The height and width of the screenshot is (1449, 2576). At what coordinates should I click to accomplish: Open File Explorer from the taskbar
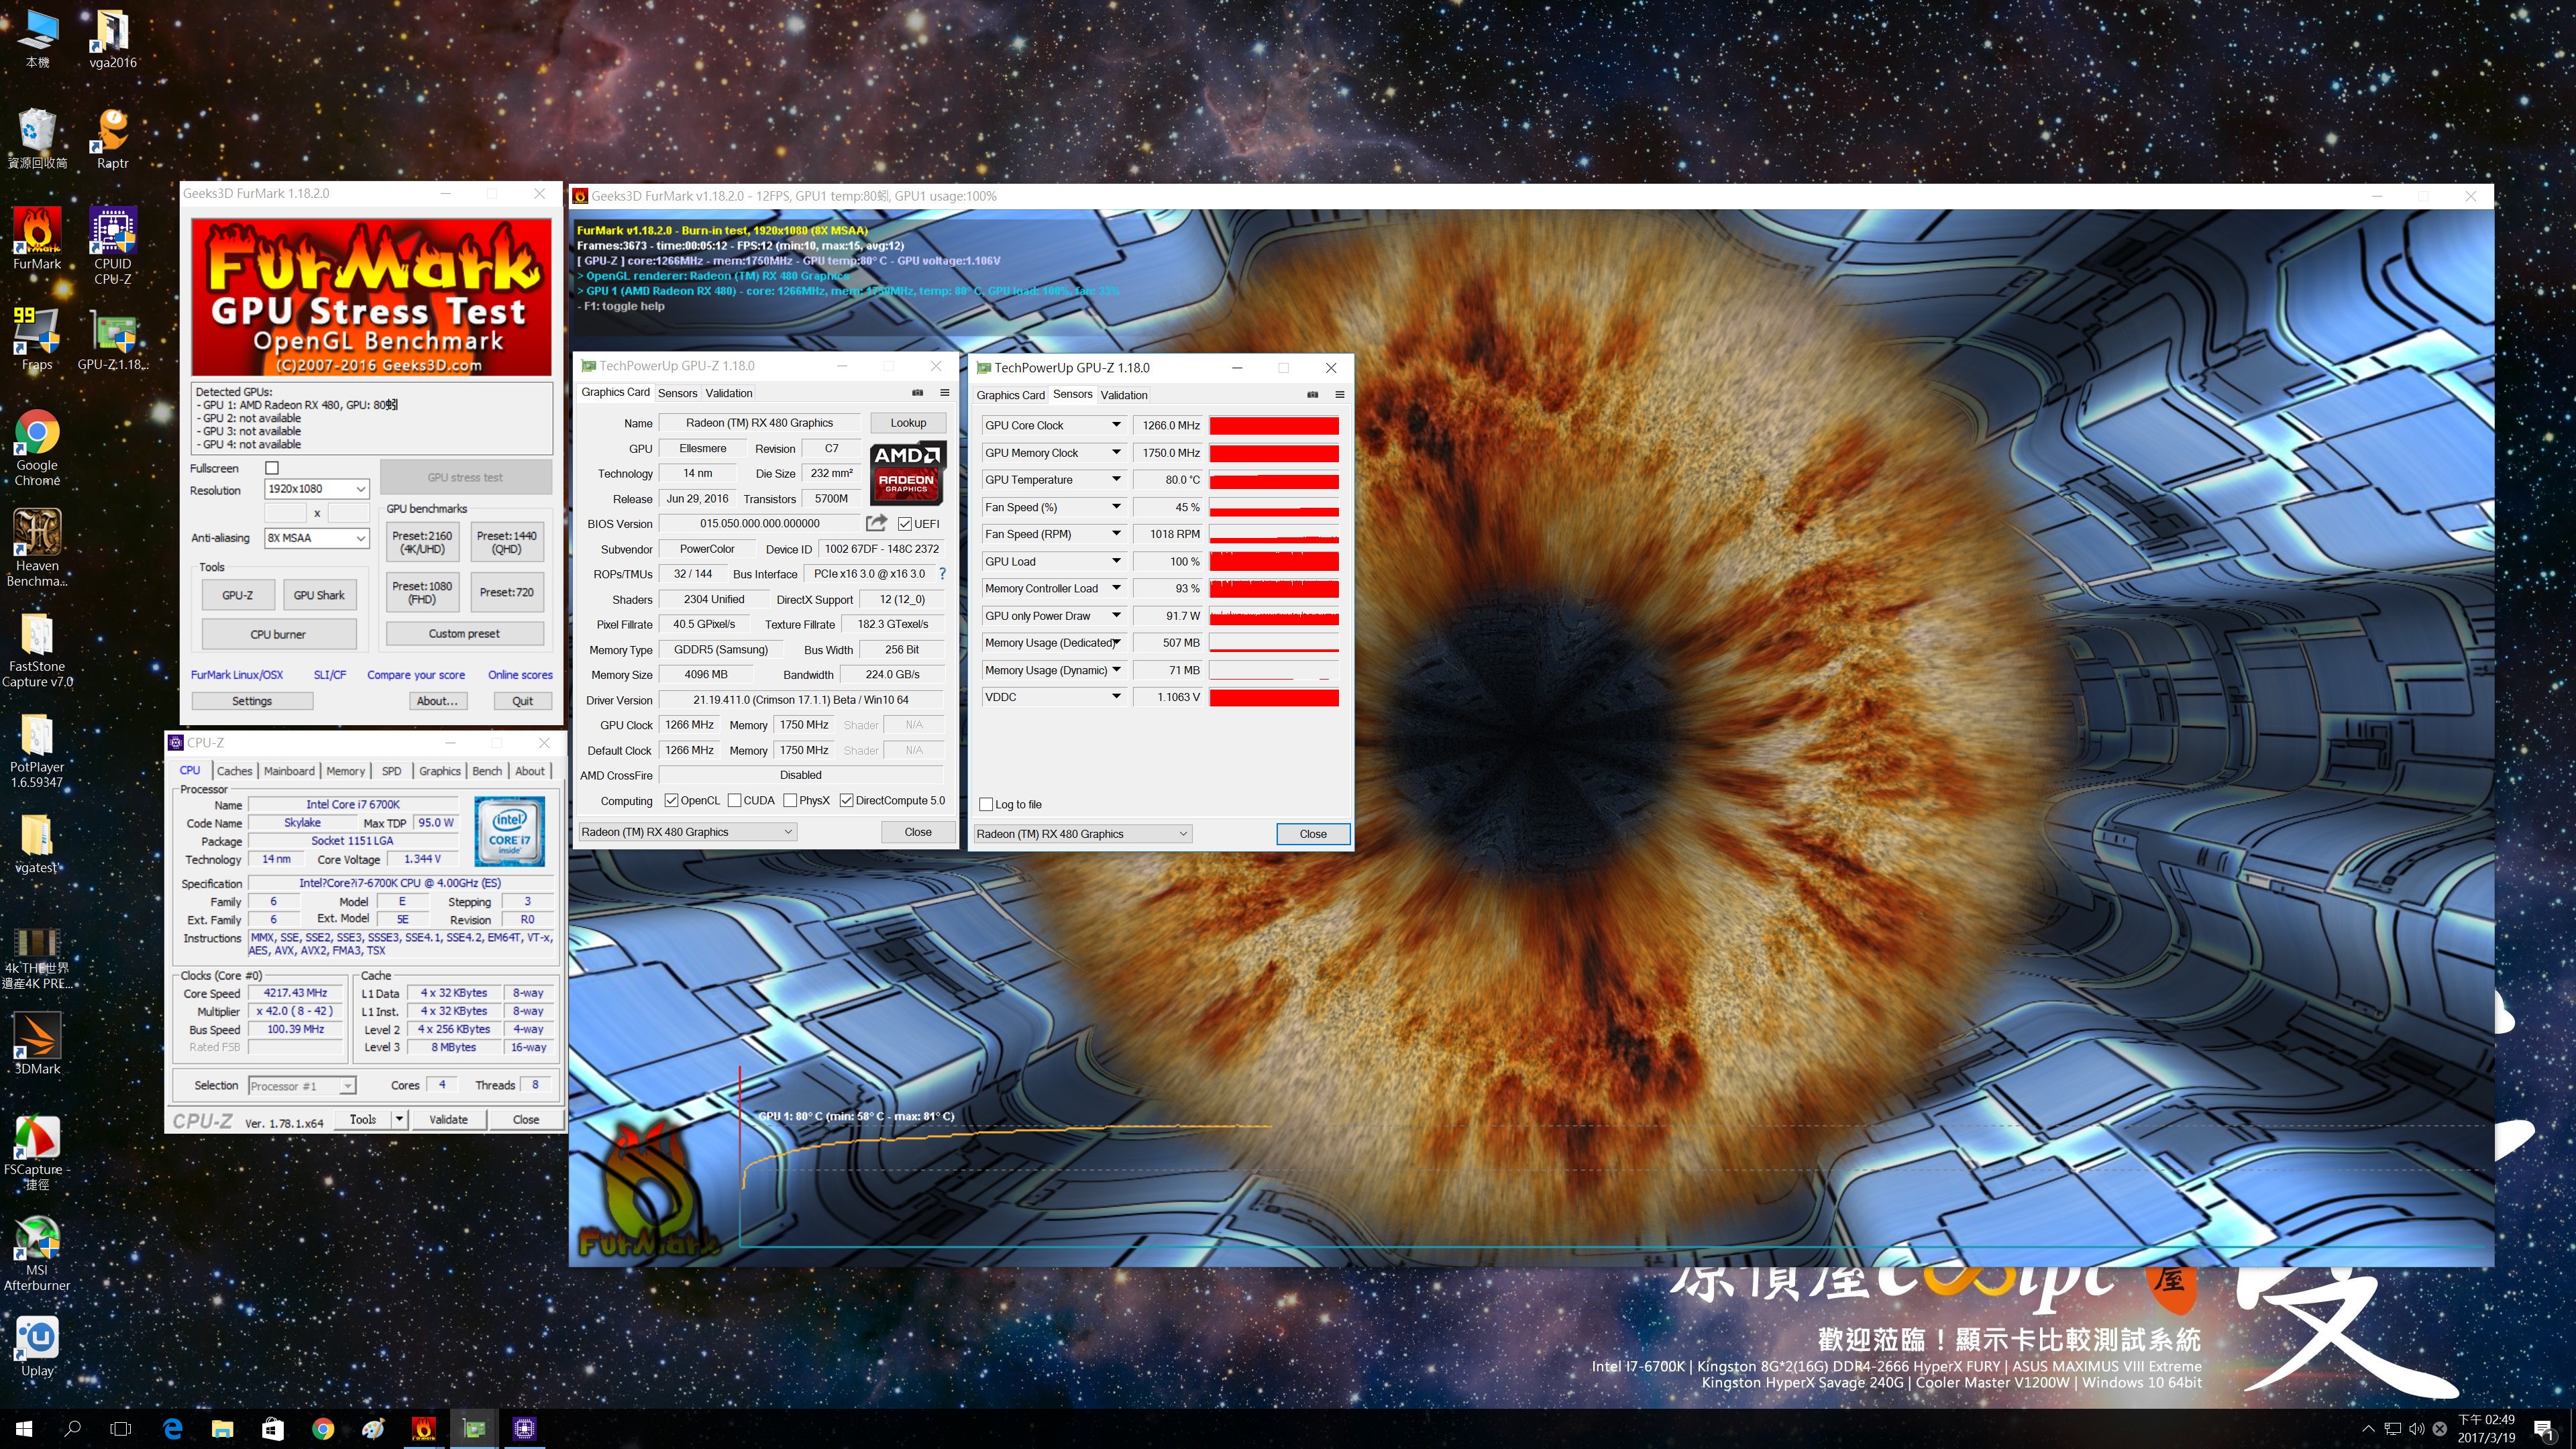click(222, 1429)
